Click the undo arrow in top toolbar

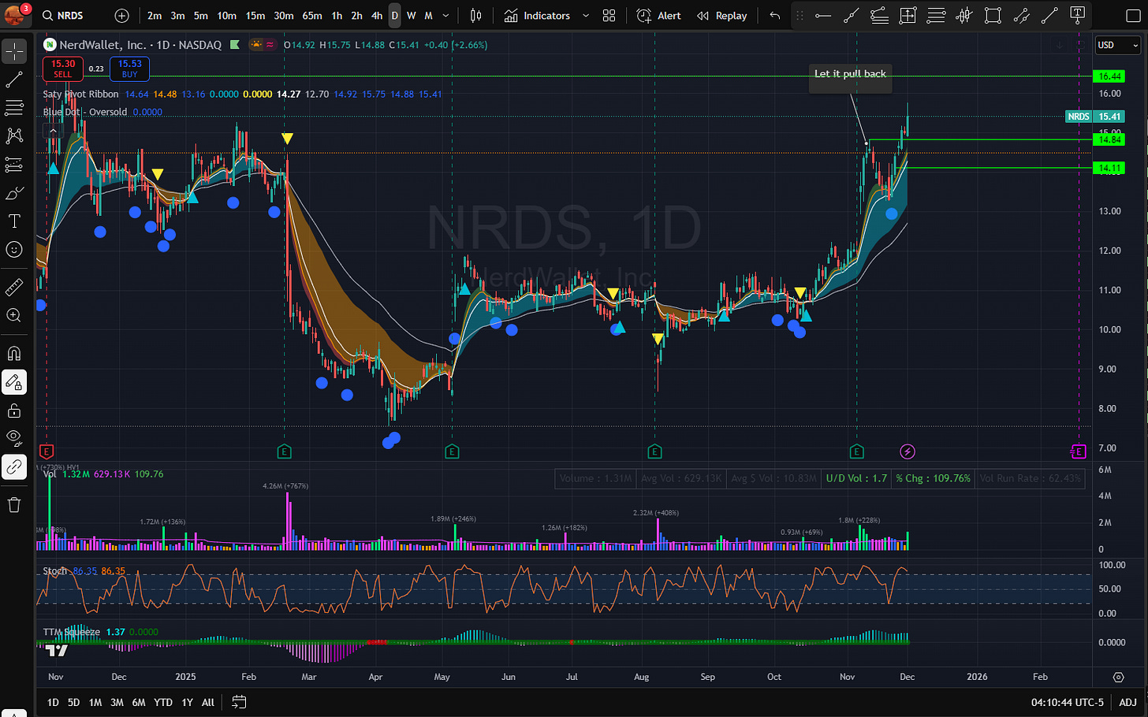coord(774,16)
